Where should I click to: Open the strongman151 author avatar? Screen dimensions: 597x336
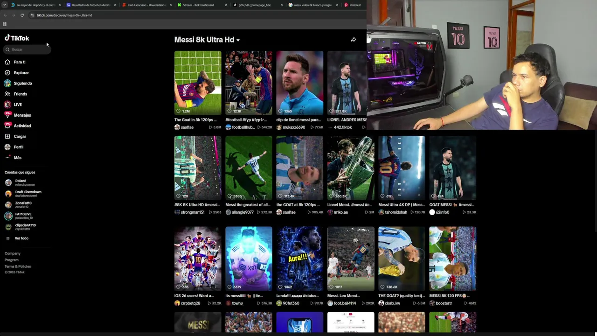coord(177,212)
